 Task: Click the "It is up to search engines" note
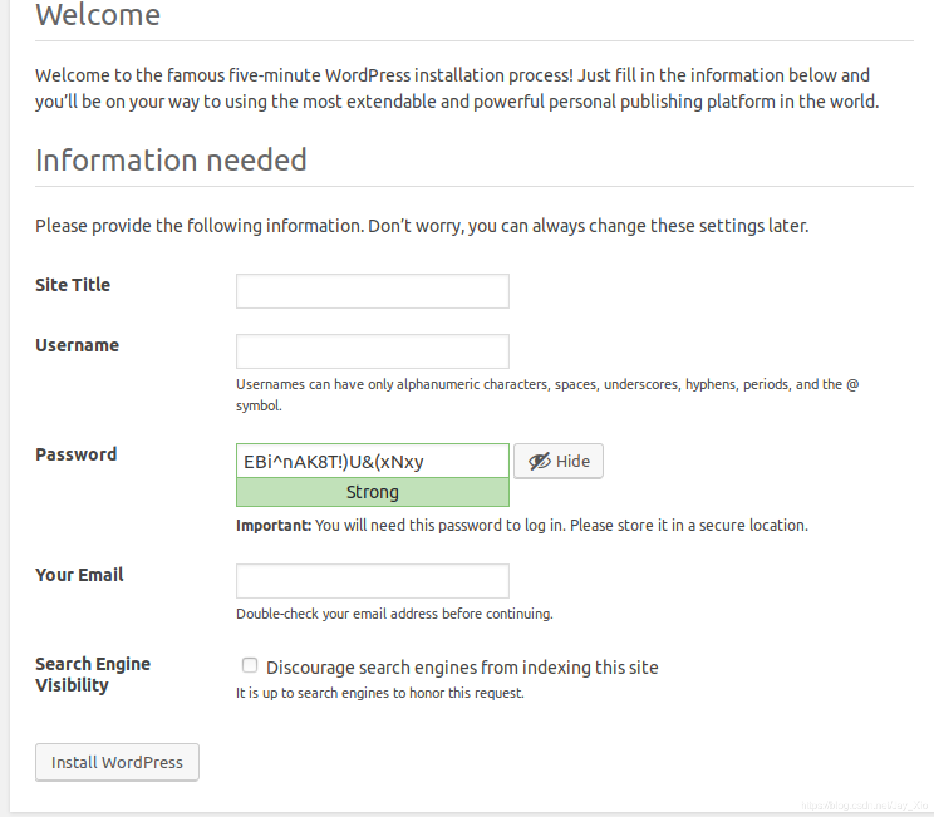(380, 693)
